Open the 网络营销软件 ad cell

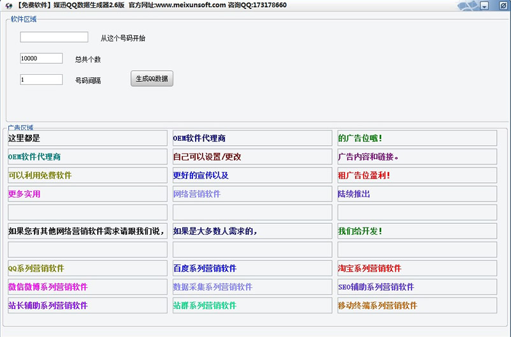[x=253, y=194]
